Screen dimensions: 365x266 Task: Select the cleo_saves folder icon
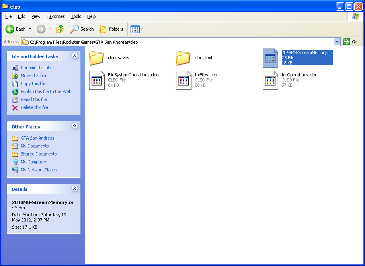(96, 58)
